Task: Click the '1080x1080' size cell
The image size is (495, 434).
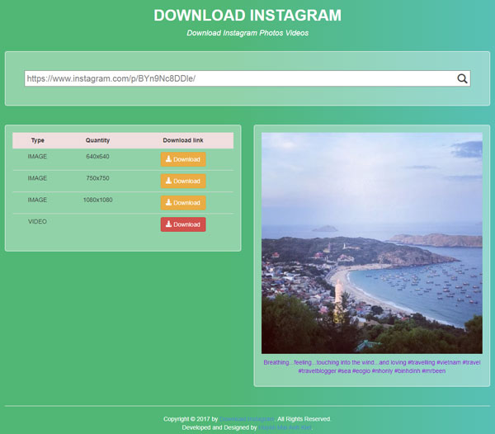Action: [x=97, y=200]
